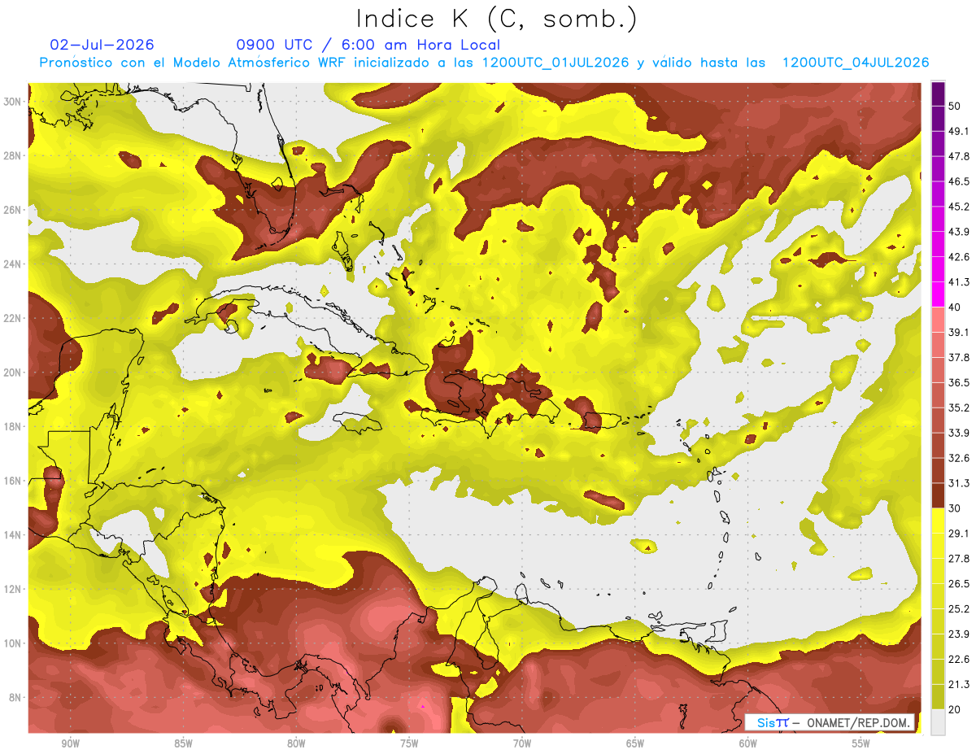The image size is (976, 754).
Task: Click the legend value '31.3'
Action: (959, 483)
